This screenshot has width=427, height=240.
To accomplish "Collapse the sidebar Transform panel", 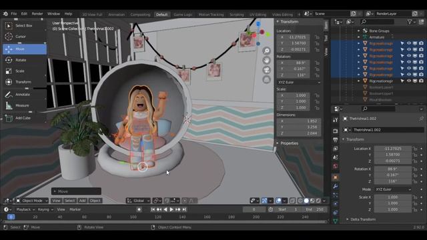I will [x=278, y=22].
